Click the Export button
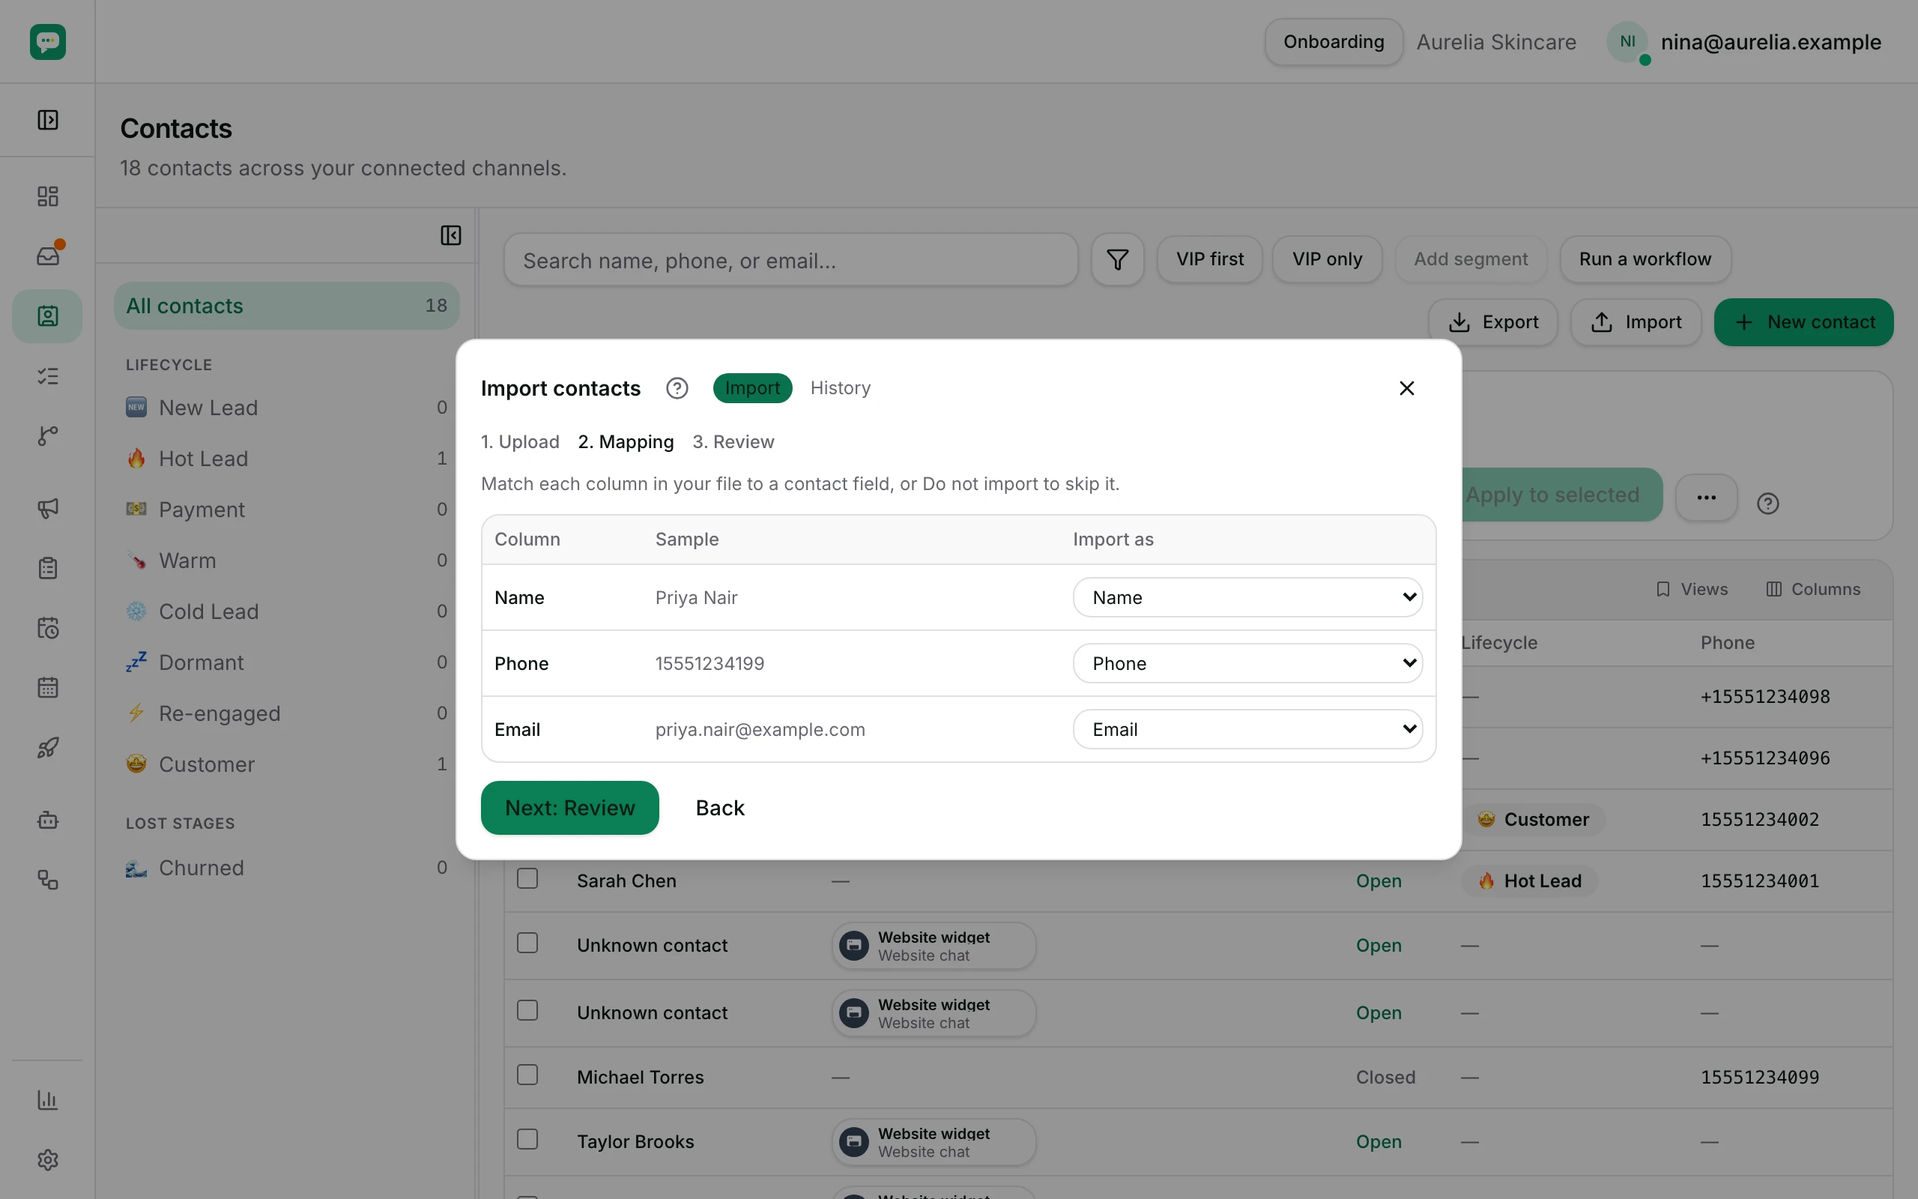The image size is (1918, 1199). (x=1493, y=322)
